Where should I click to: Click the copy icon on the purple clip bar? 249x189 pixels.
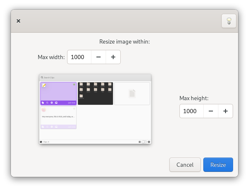[43, 103]
